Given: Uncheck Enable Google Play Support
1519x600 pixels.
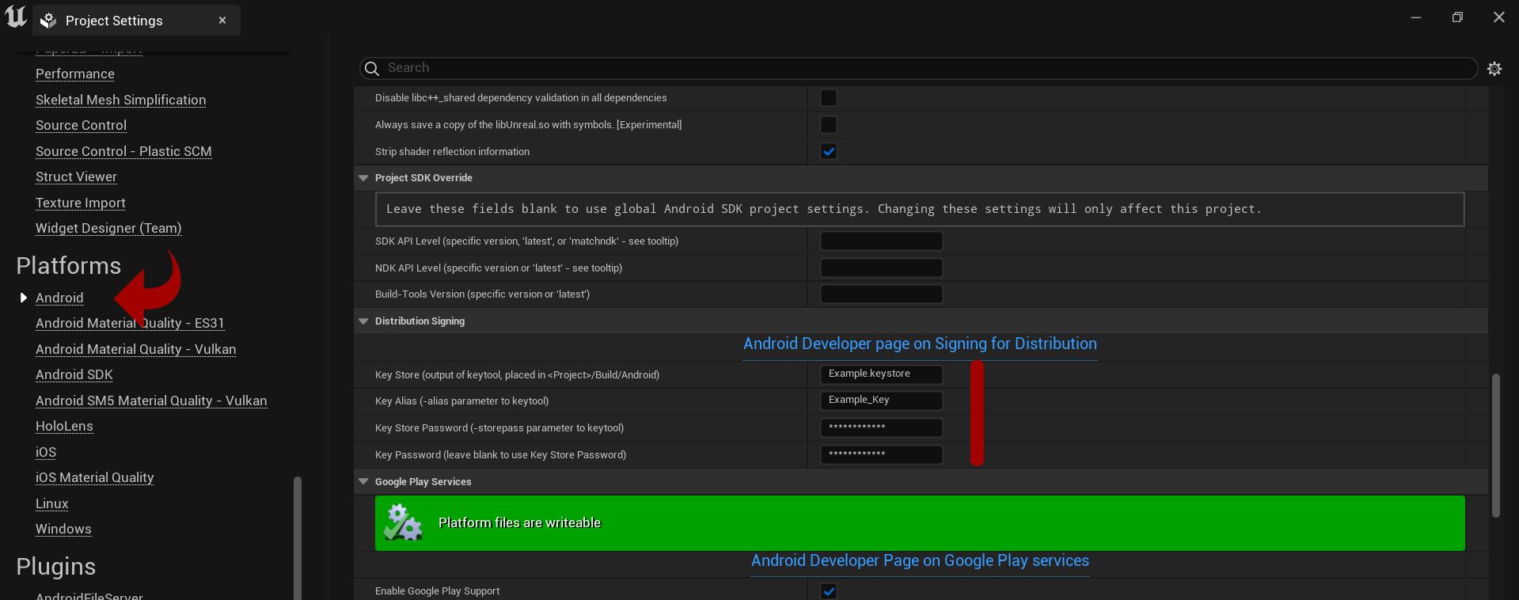Looking at the screenshot, I should coord(829,591).
